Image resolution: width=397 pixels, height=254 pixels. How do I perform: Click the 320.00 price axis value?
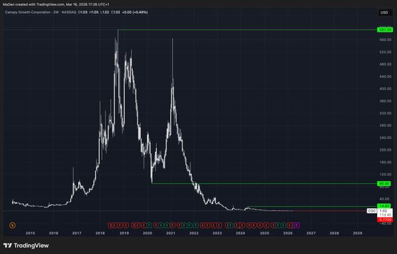385,113
